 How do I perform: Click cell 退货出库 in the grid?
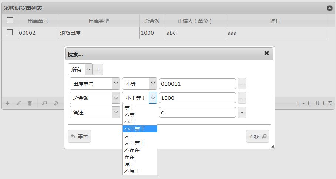[99, 33]
